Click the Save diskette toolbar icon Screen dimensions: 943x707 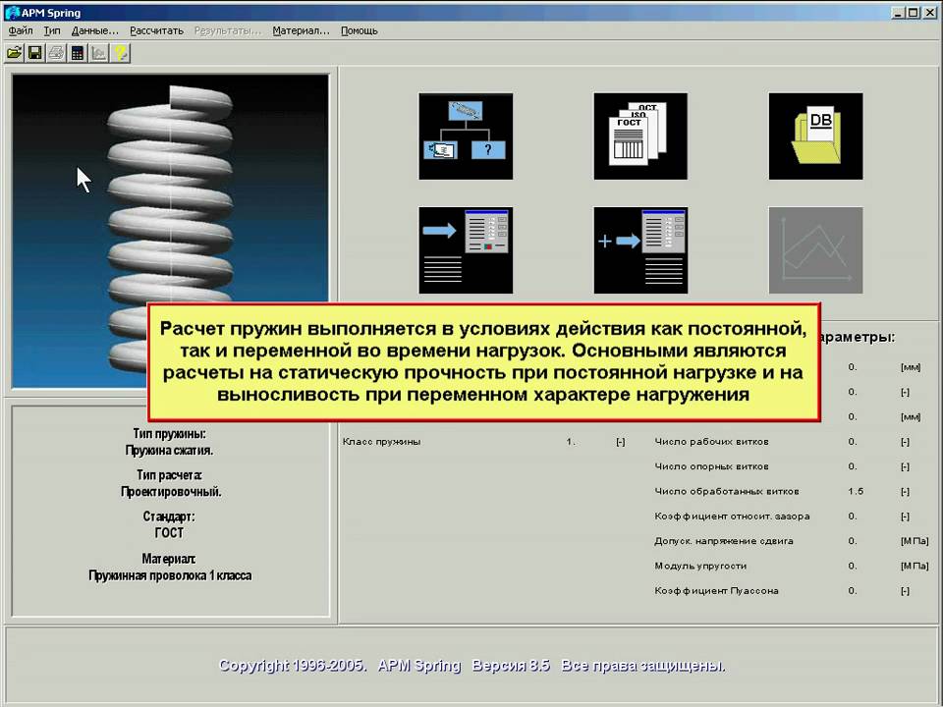point(35,53)
